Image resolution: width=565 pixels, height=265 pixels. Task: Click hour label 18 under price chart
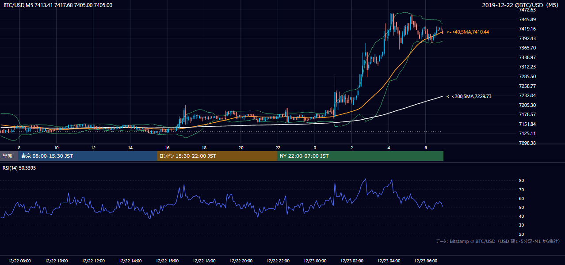click(x=204, y=148)
